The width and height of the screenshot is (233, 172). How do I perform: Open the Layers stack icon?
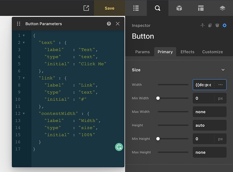[x=222, y=8]
